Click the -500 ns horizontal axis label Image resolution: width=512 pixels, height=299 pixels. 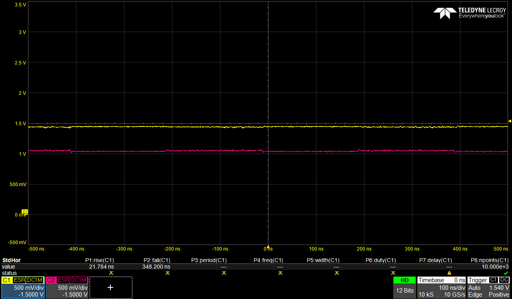point(37,249)
